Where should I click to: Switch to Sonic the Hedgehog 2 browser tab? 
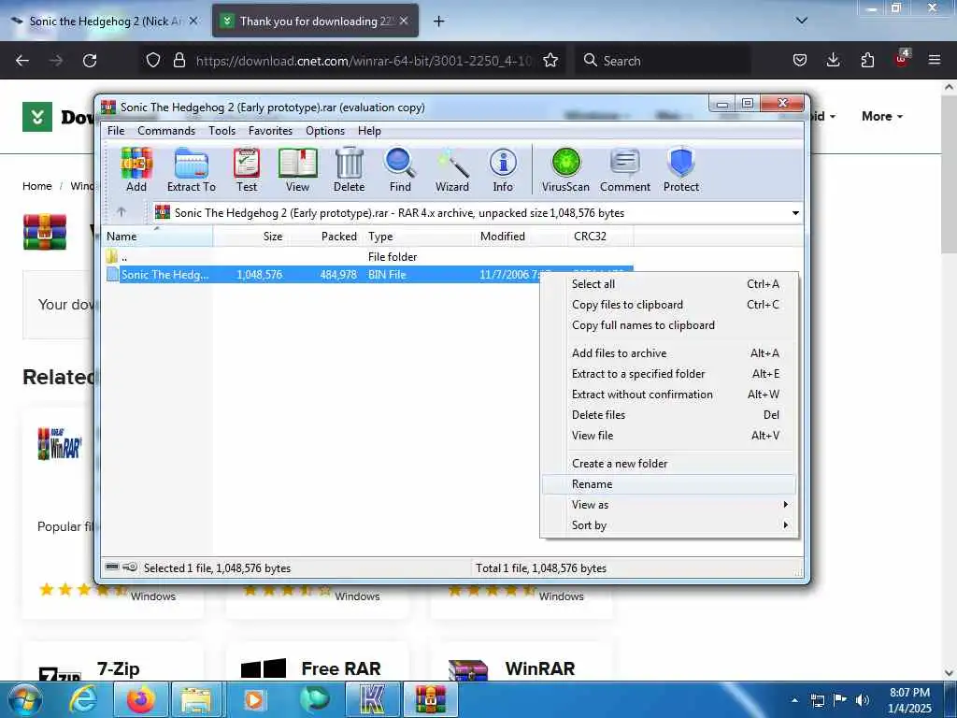pos(105,22)
